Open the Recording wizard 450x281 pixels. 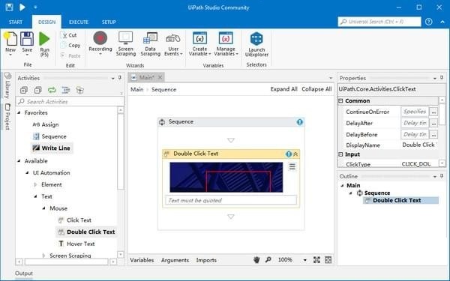click(100, 43)
